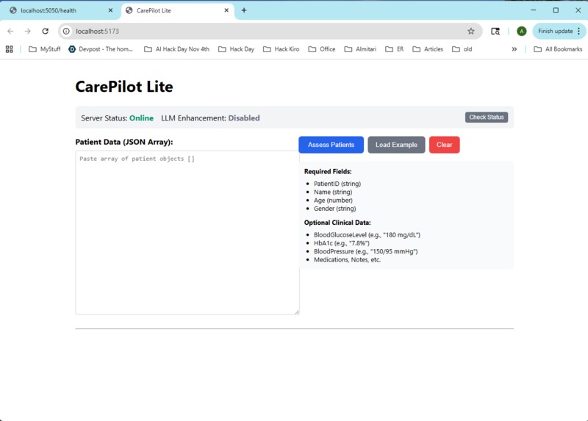The height and width of the screenshot is (421, 588).
Task: Click the Medications, Notes, etc. item
Action: (347, 260)
